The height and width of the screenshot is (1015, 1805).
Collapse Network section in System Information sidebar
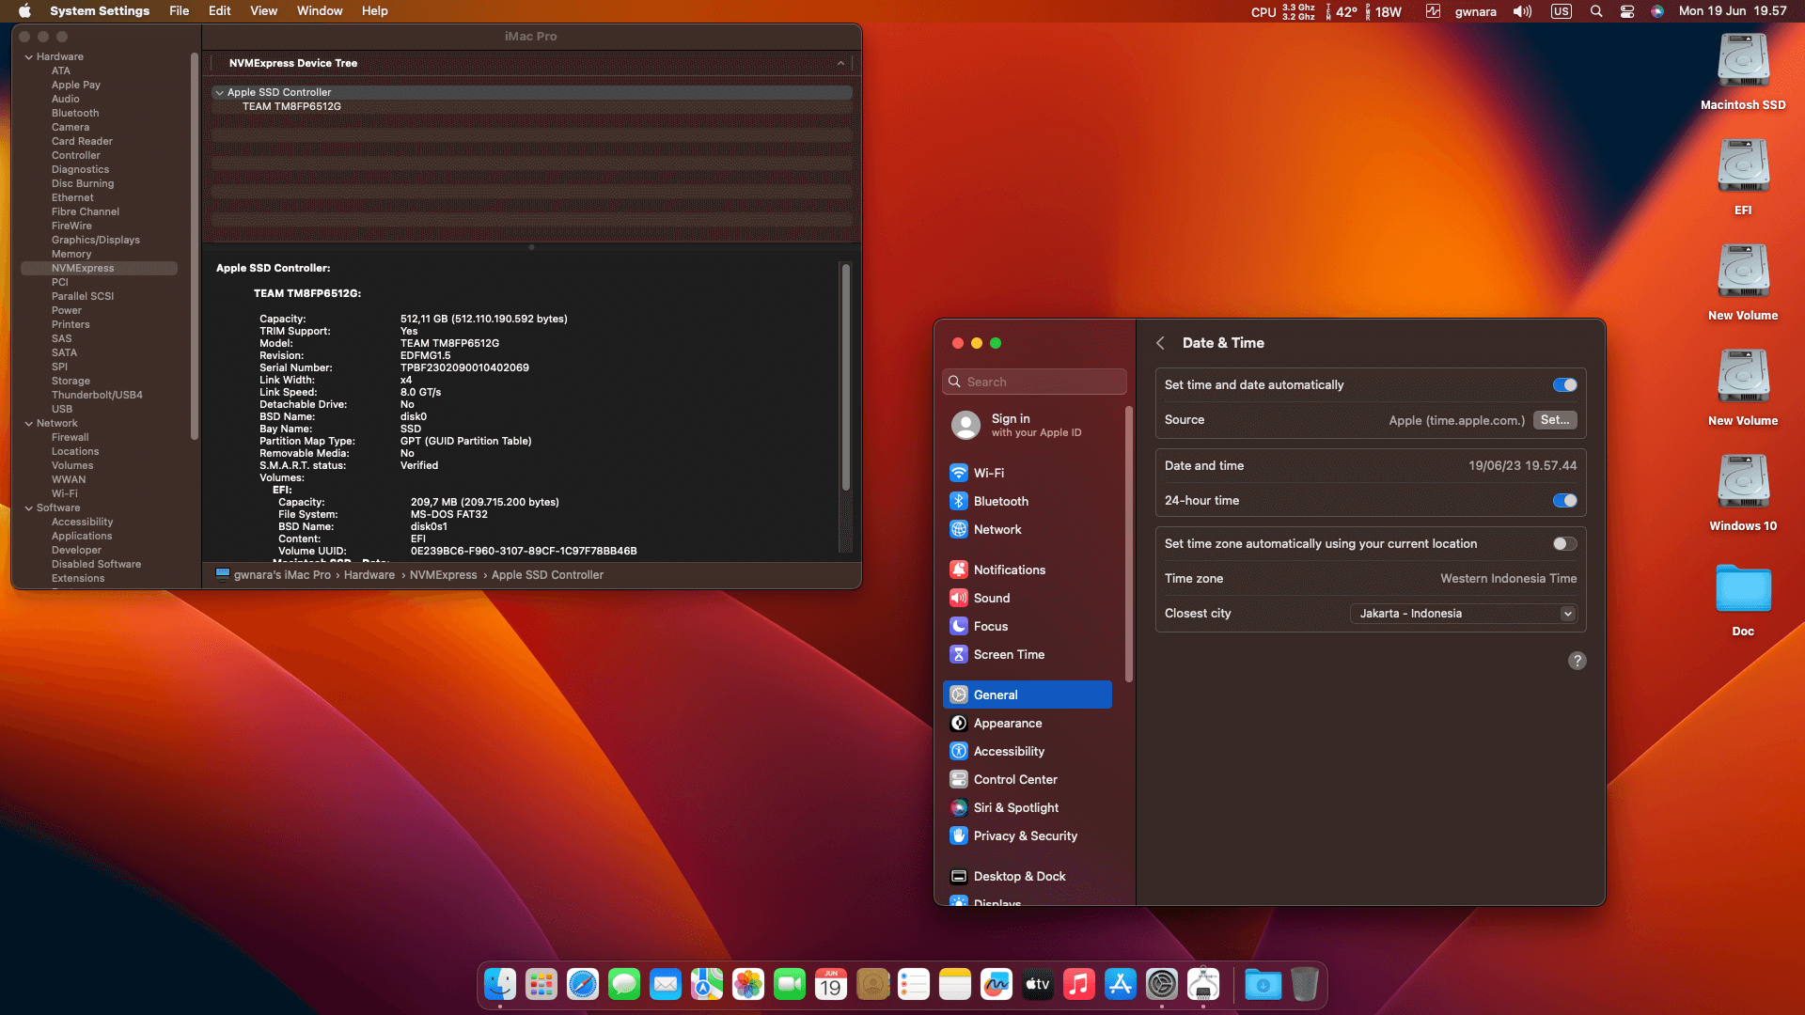click(x=29, y=423)
